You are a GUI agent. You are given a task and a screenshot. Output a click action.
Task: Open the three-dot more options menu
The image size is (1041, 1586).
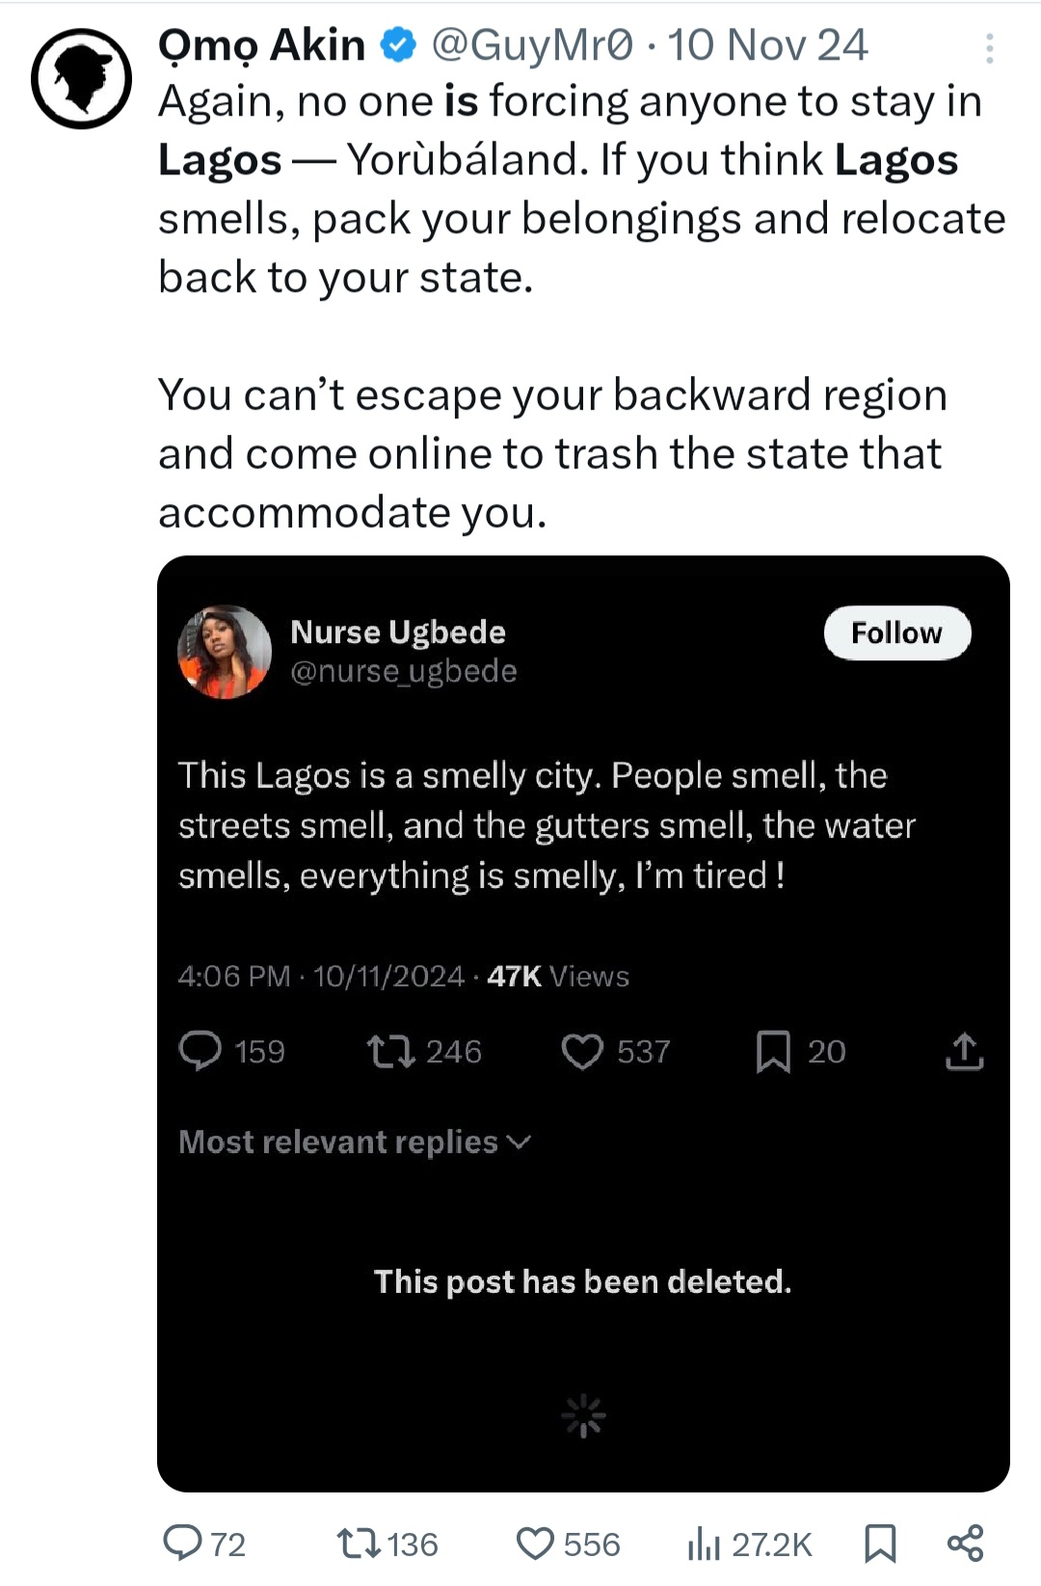[x=989, y=48]
